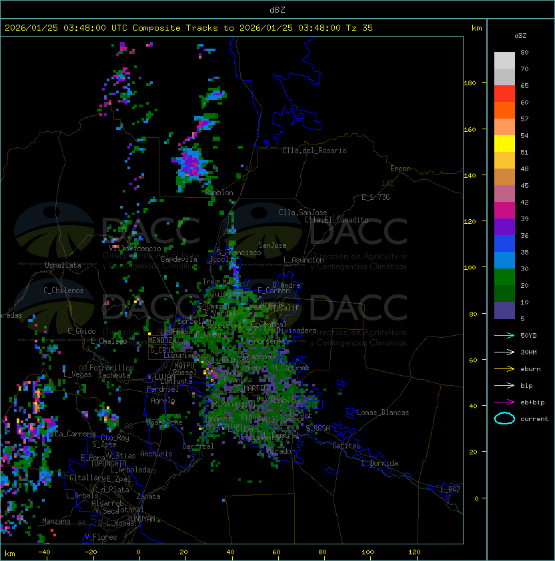Click the cyan ellipse 'current' legend icon
The width and height of the screenshot is (555, 561).
point(504,418)
